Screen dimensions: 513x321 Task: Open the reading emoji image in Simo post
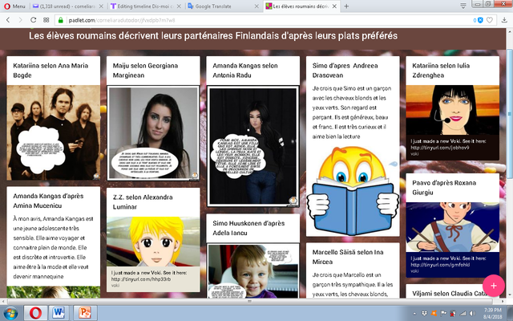(353, 191)
